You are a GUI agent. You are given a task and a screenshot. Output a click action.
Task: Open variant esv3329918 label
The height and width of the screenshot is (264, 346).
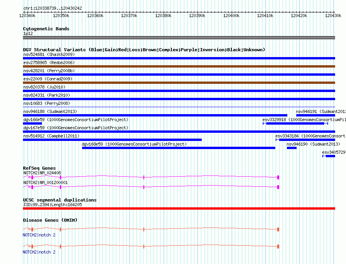(304, 120)
